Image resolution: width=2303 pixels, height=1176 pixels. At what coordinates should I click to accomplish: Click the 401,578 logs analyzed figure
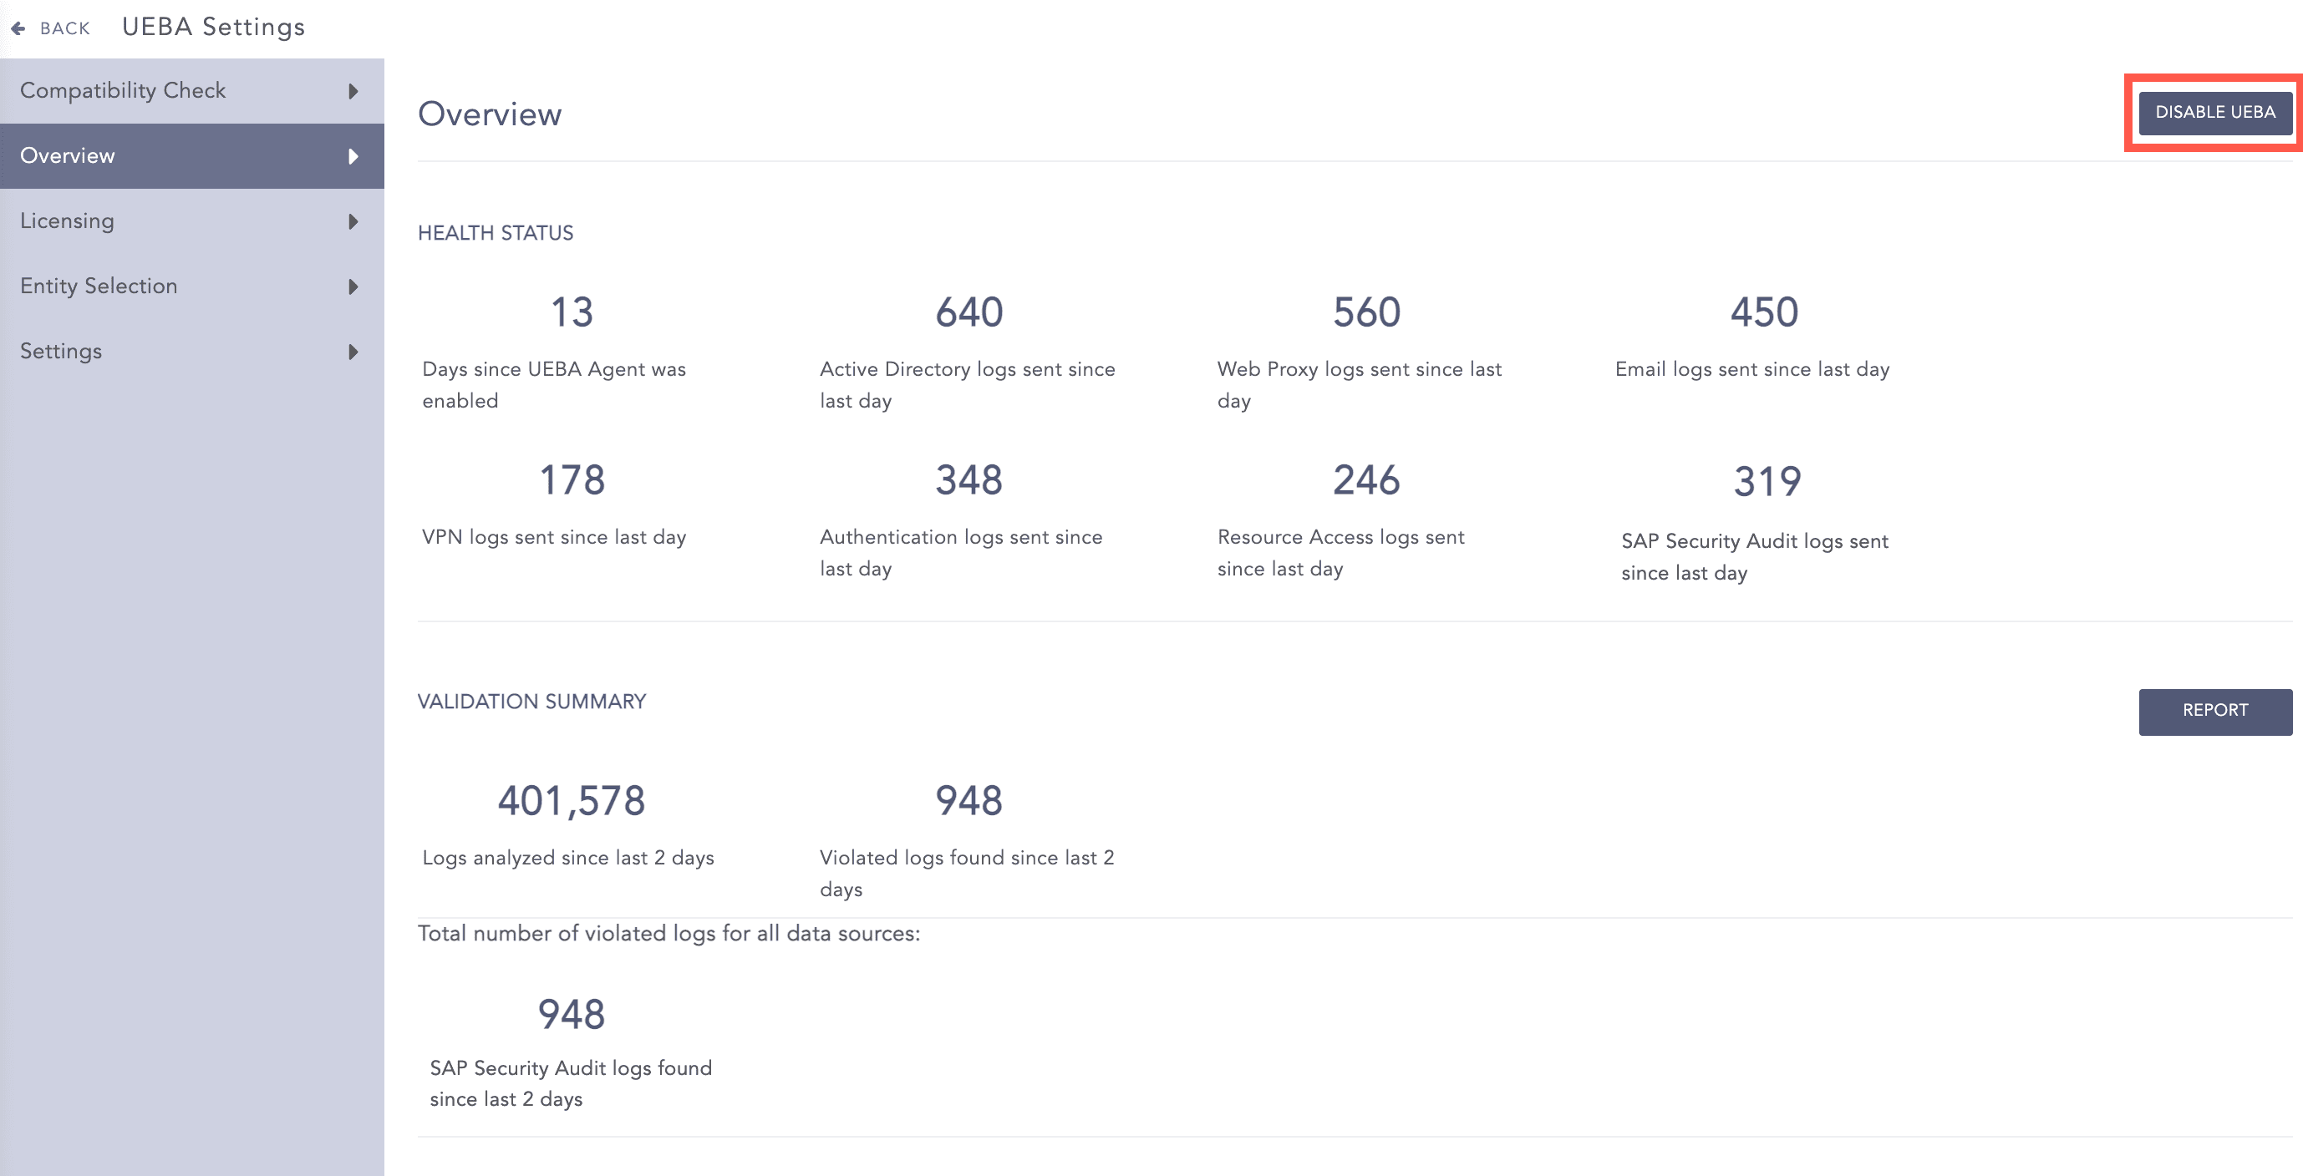tap(572, 801)
